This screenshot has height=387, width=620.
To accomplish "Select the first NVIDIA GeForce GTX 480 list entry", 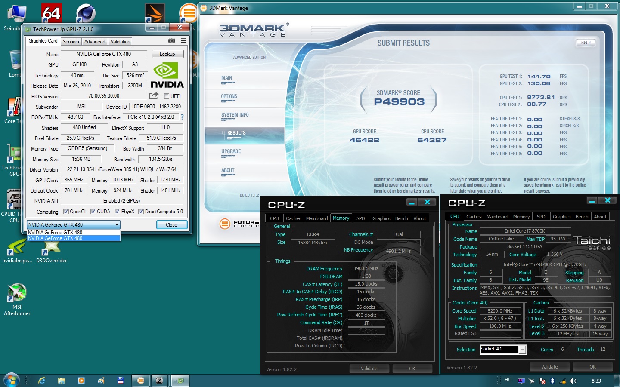I will pos(73,233).
